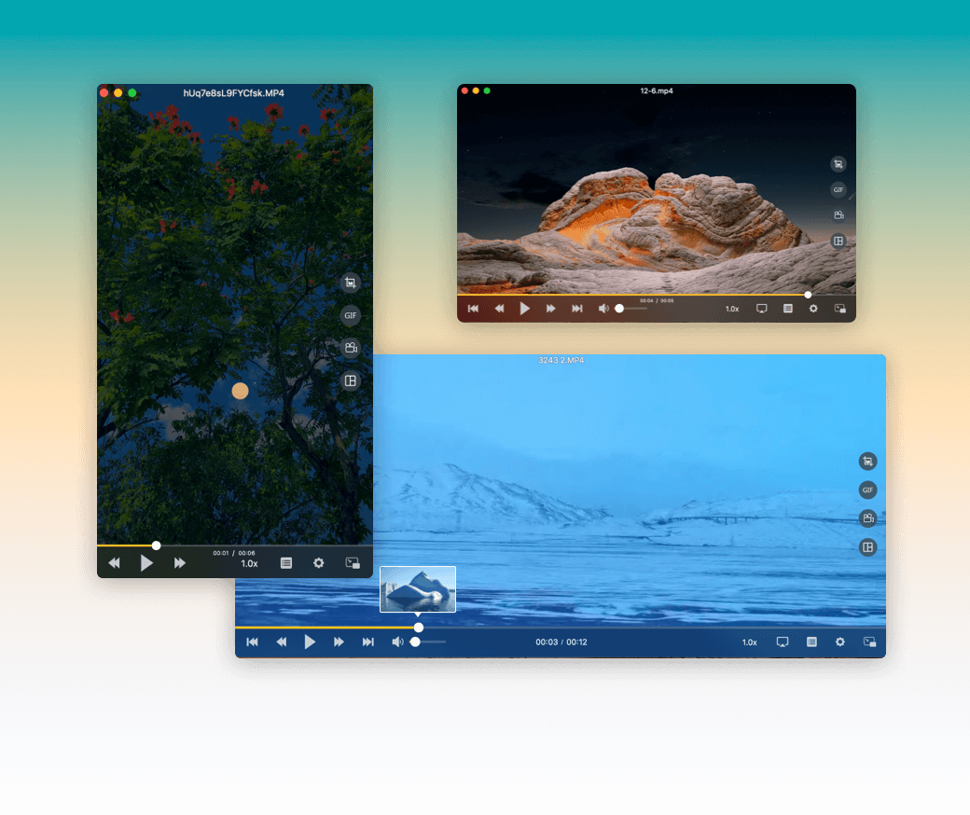Play the 12-6.mp4 rock formation video
Image resolution: width=970 pixels, height=815 pixels.
525,308
